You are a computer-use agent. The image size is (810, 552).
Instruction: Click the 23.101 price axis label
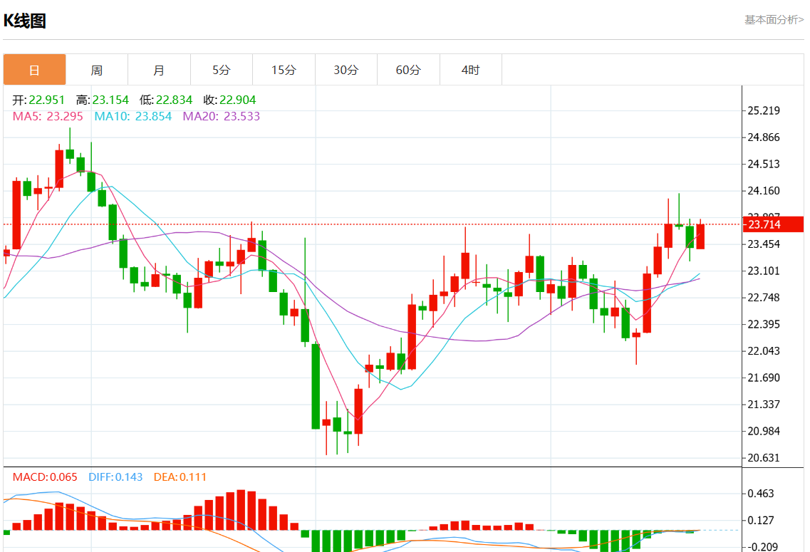[x=764, y=271]
